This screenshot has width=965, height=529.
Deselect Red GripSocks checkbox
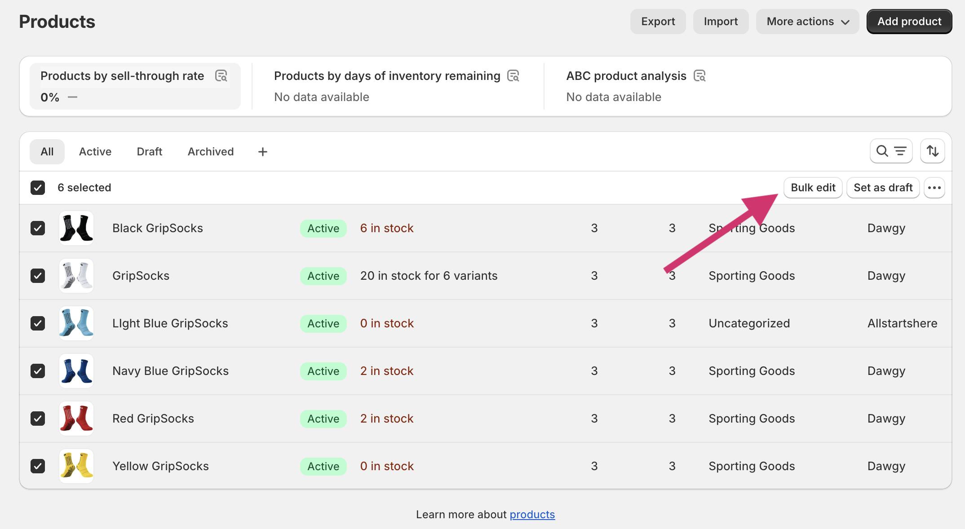click(x=38, y=419)
